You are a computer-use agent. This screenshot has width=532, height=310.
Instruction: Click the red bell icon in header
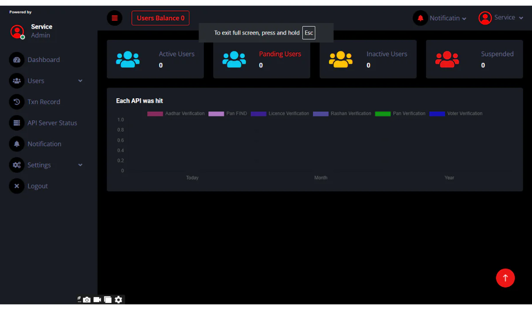tap(420, 18)
